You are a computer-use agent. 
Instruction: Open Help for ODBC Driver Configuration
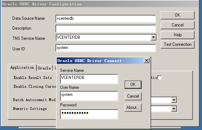click(178, 35)
